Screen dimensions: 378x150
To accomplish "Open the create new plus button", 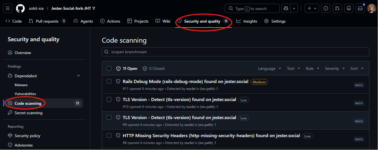I will (x=311, y=9).
